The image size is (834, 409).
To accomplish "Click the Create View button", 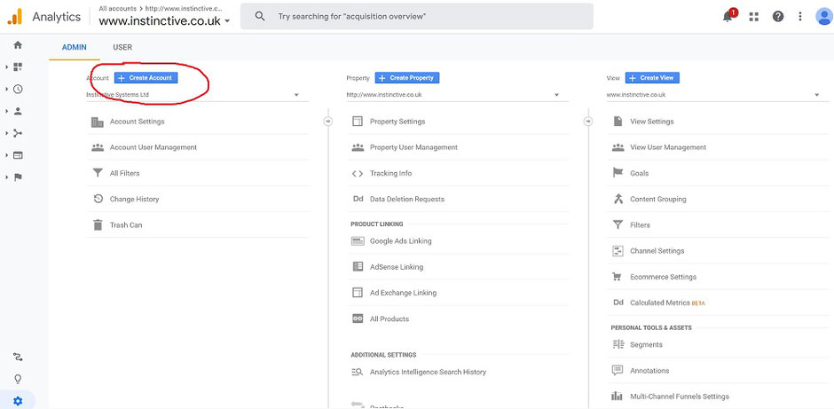I will pos(652,78).
